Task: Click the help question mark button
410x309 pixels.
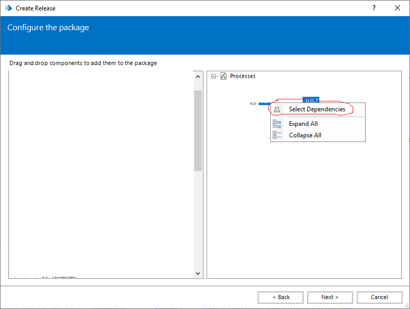Action: coord(373,8)
